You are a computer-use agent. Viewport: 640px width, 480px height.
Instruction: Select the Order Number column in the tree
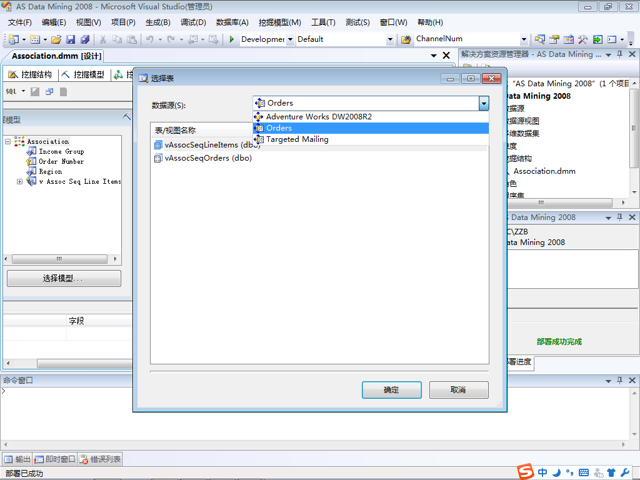[x=61, y=162]
